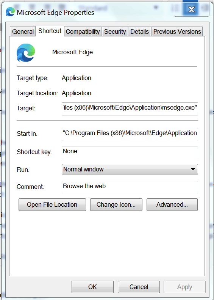
Task: Switch to Previous Versions tab
Action: click(x=177, y=32)
